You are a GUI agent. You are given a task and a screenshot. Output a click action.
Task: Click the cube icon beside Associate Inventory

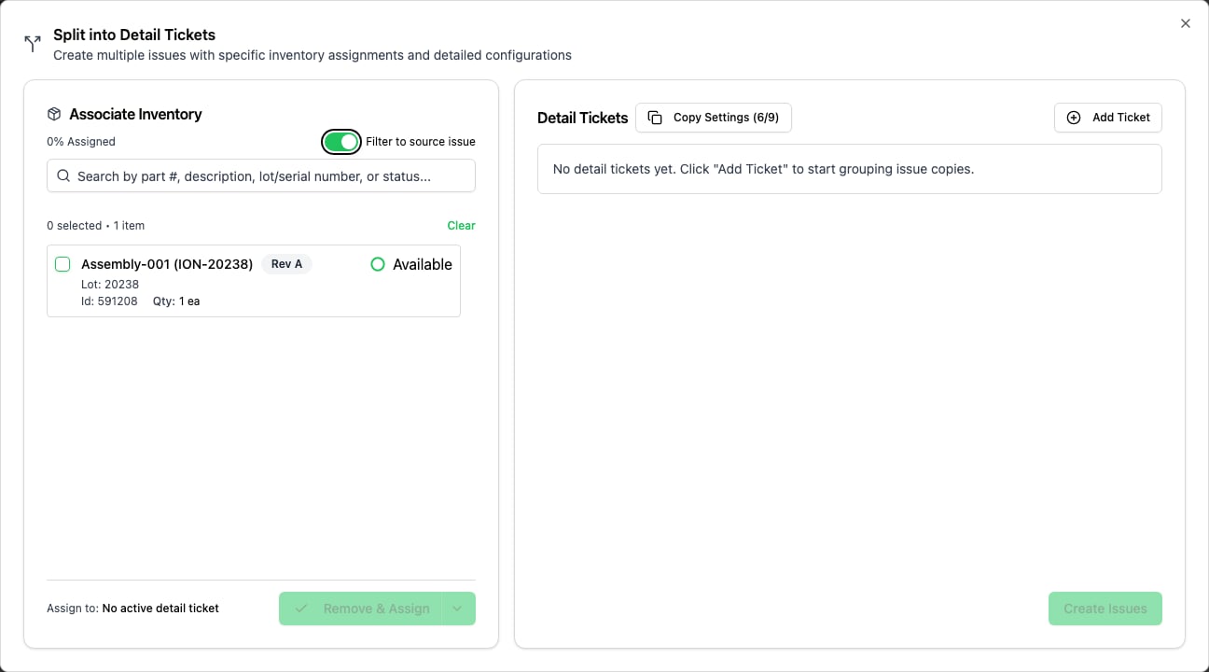(54, 114)
